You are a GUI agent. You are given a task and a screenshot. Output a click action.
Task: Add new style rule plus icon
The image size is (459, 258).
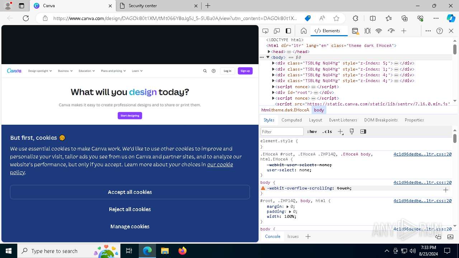[x=340, y=132]
